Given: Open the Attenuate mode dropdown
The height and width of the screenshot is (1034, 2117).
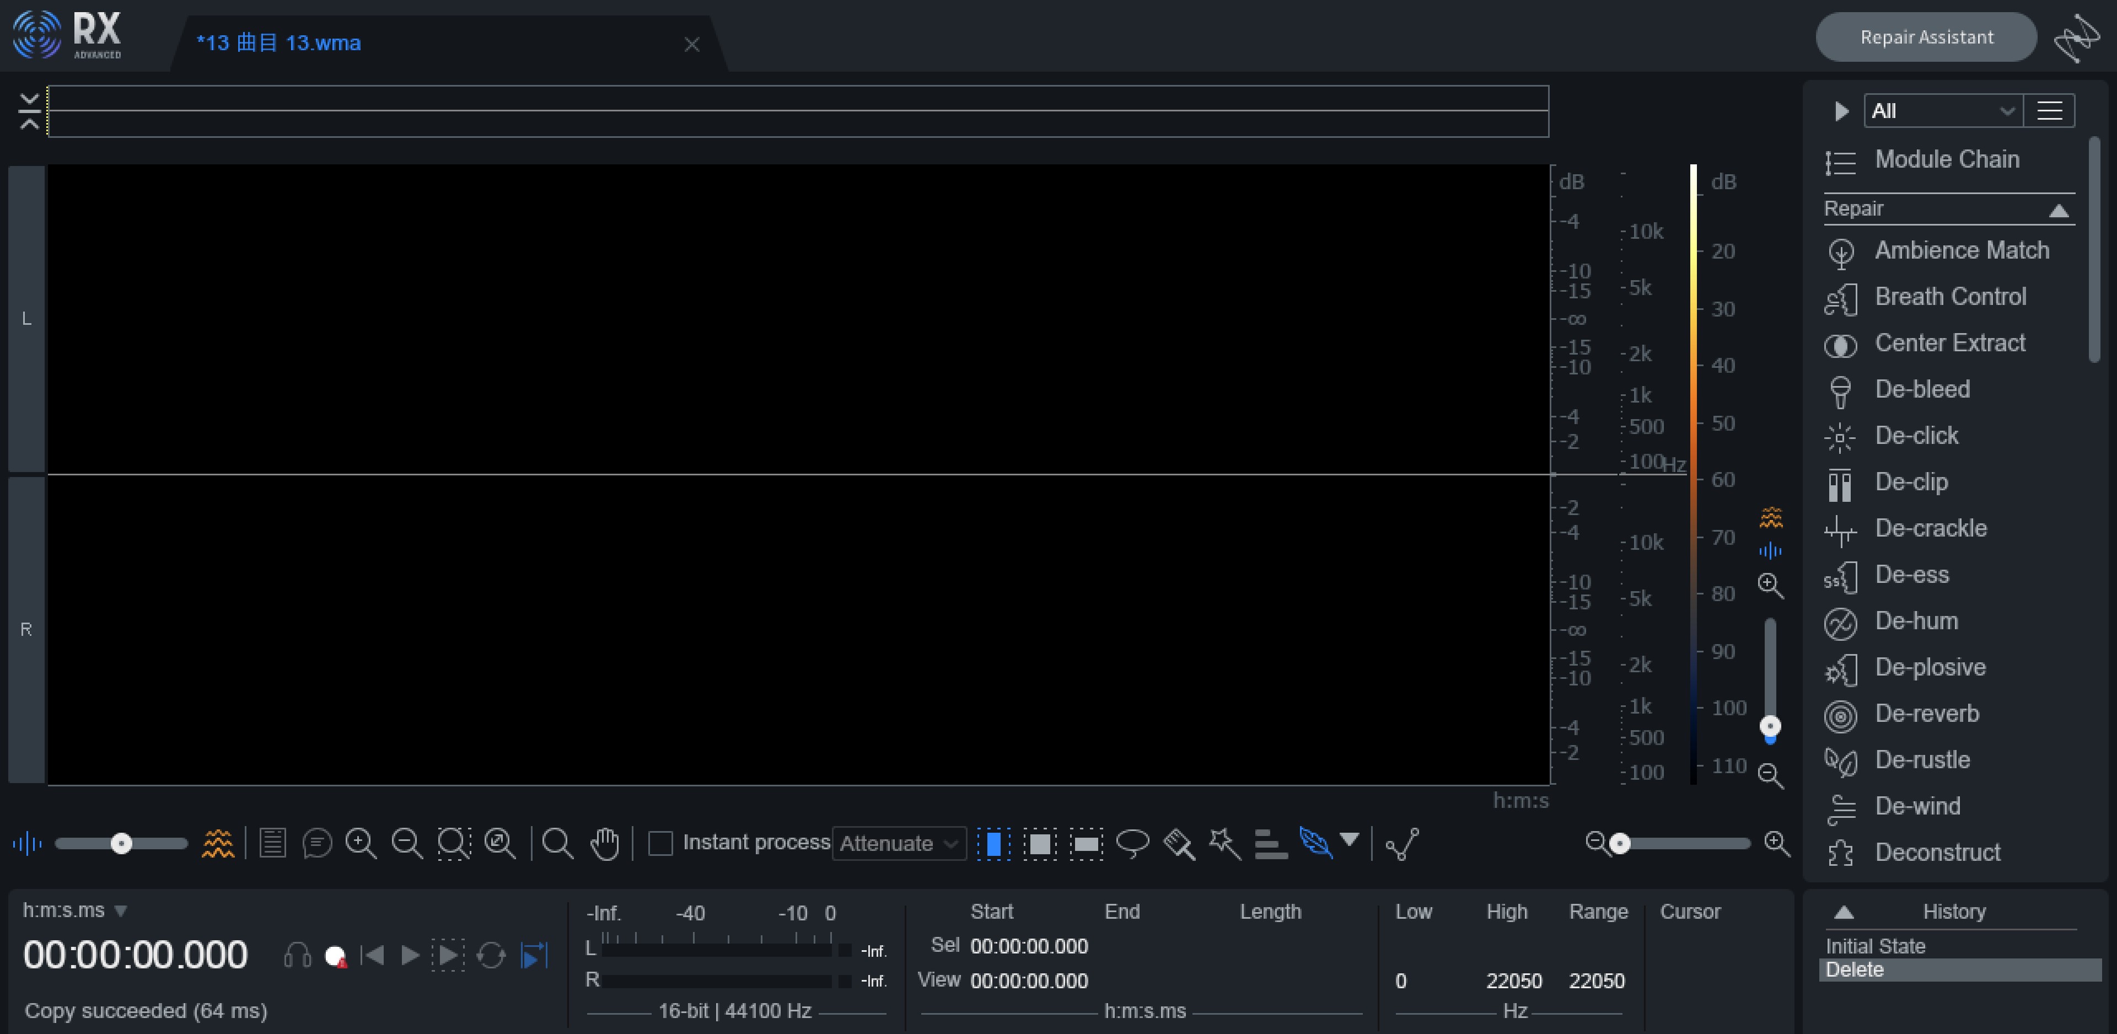Looking at the screenshot, I should pyautogui.click(x=898, y=843).
